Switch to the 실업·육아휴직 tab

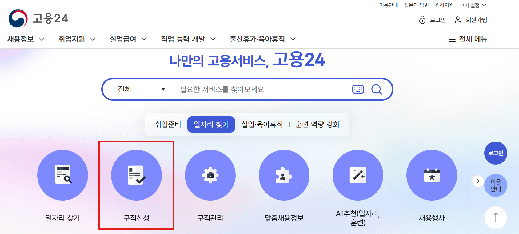pos(262,124)
